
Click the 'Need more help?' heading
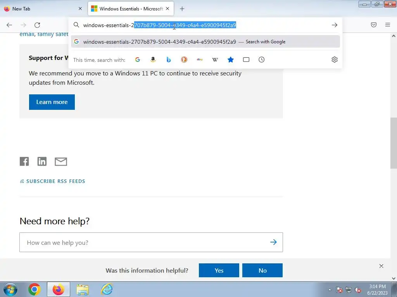[55, 221]
